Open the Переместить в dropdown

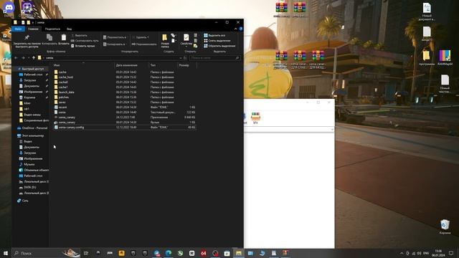[x=115, y=37]
